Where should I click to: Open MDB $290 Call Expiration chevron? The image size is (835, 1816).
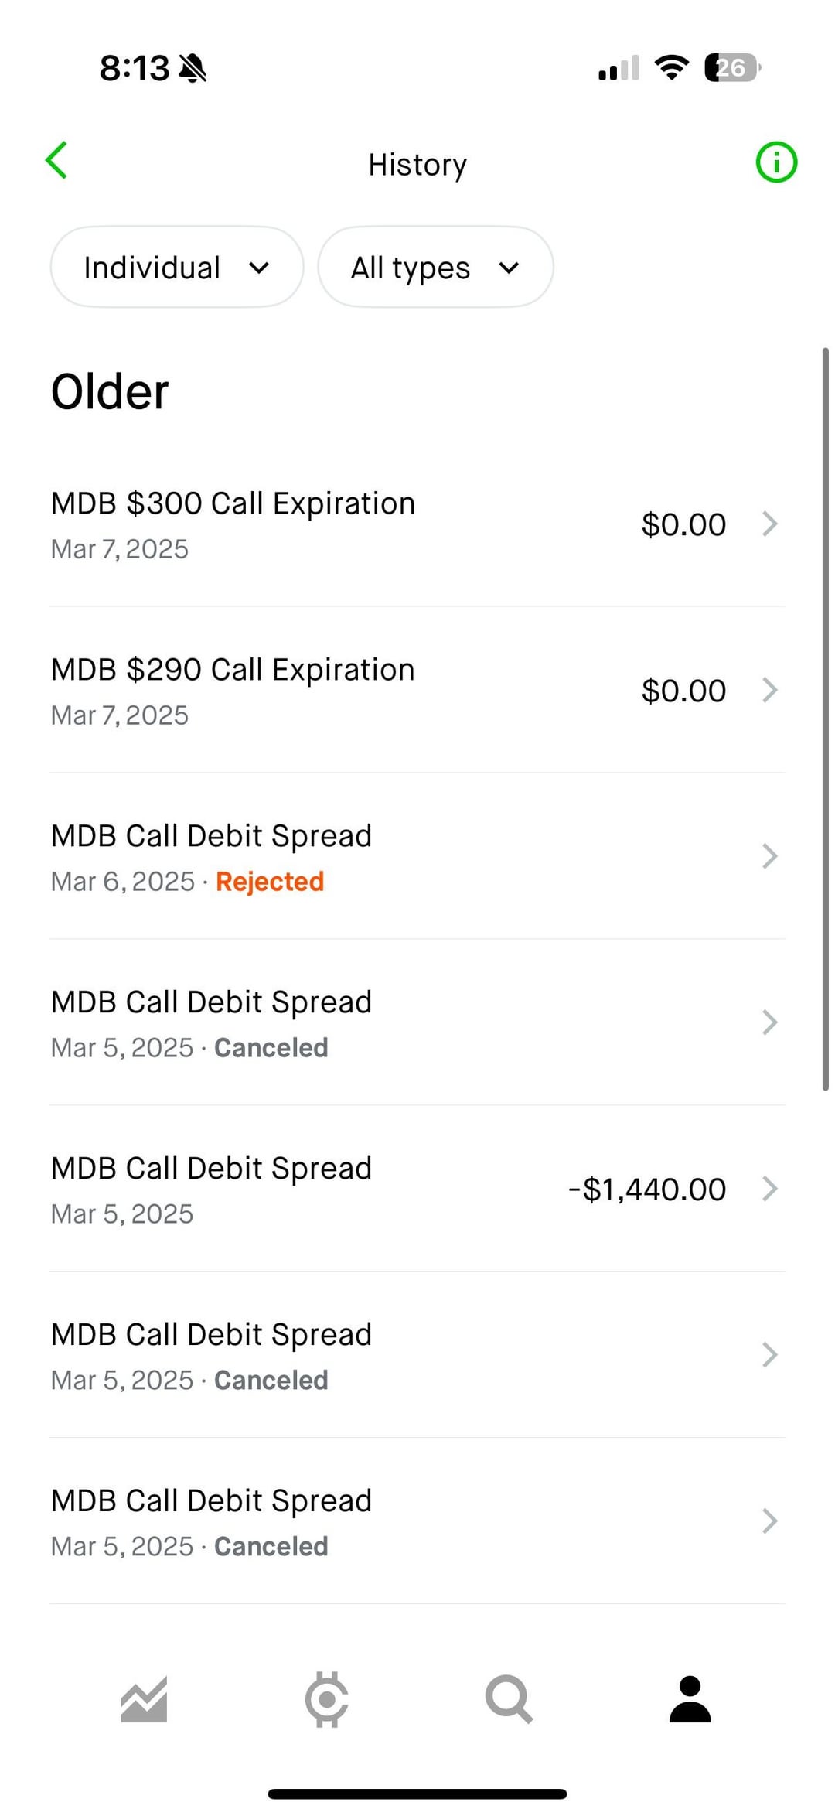[x=769, y=691]
